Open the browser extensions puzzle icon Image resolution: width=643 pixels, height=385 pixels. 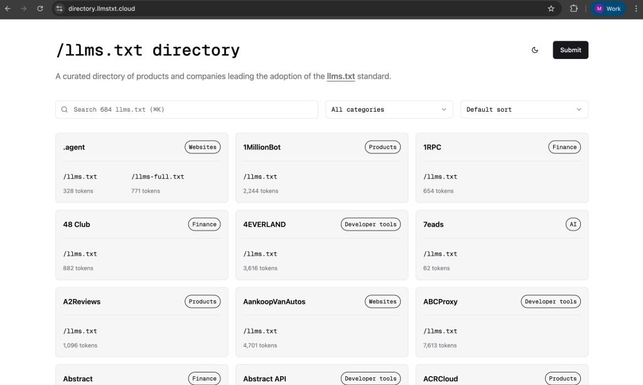tap(574, 9)
